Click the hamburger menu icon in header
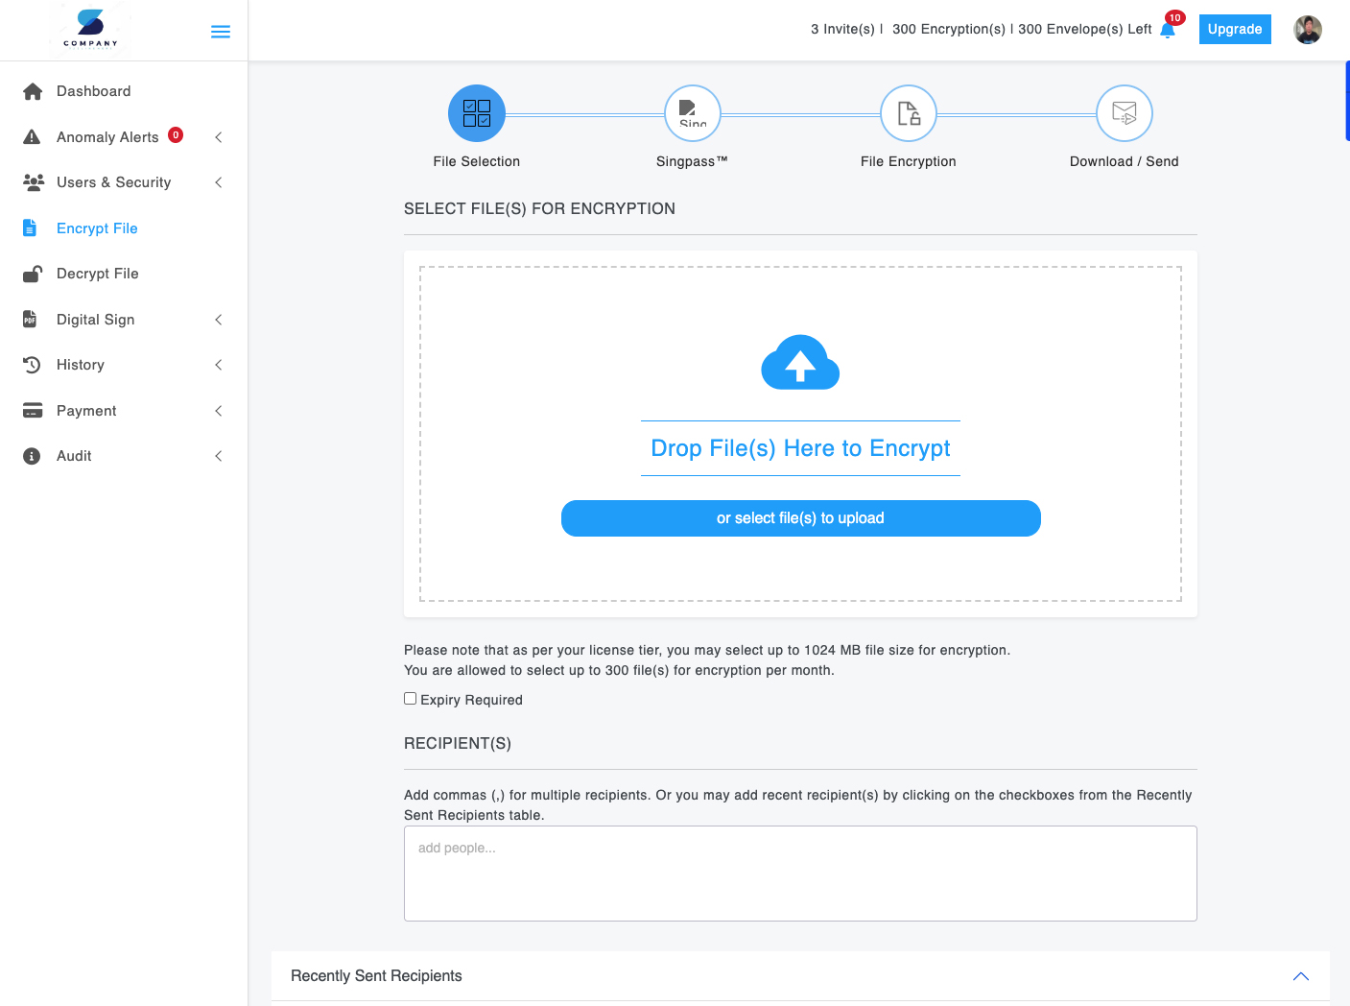This screenshot has width=1350, height=1006. [x=220, y=32]
